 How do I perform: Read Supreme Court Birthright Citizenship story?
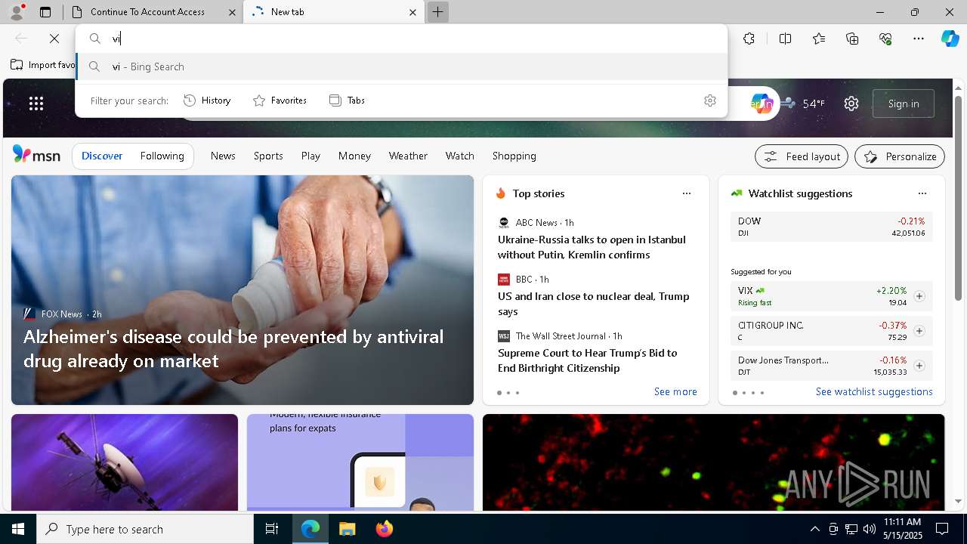pos(587,360)
